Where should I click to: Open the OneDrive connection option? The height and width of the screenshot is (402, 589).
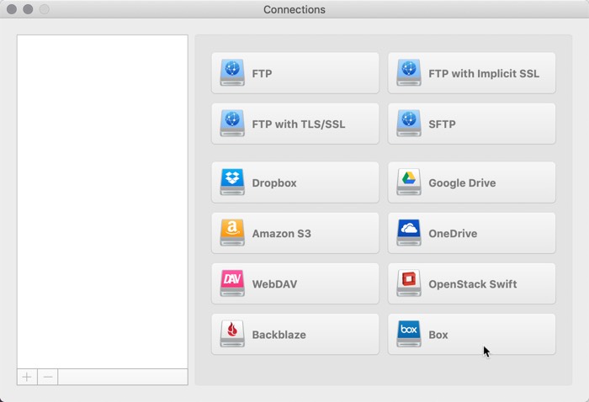click(471, 233)
